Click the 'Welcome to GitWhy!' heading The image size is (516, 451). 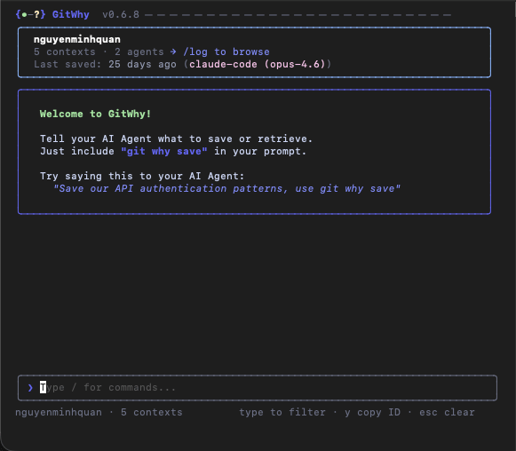click(95, 114)
